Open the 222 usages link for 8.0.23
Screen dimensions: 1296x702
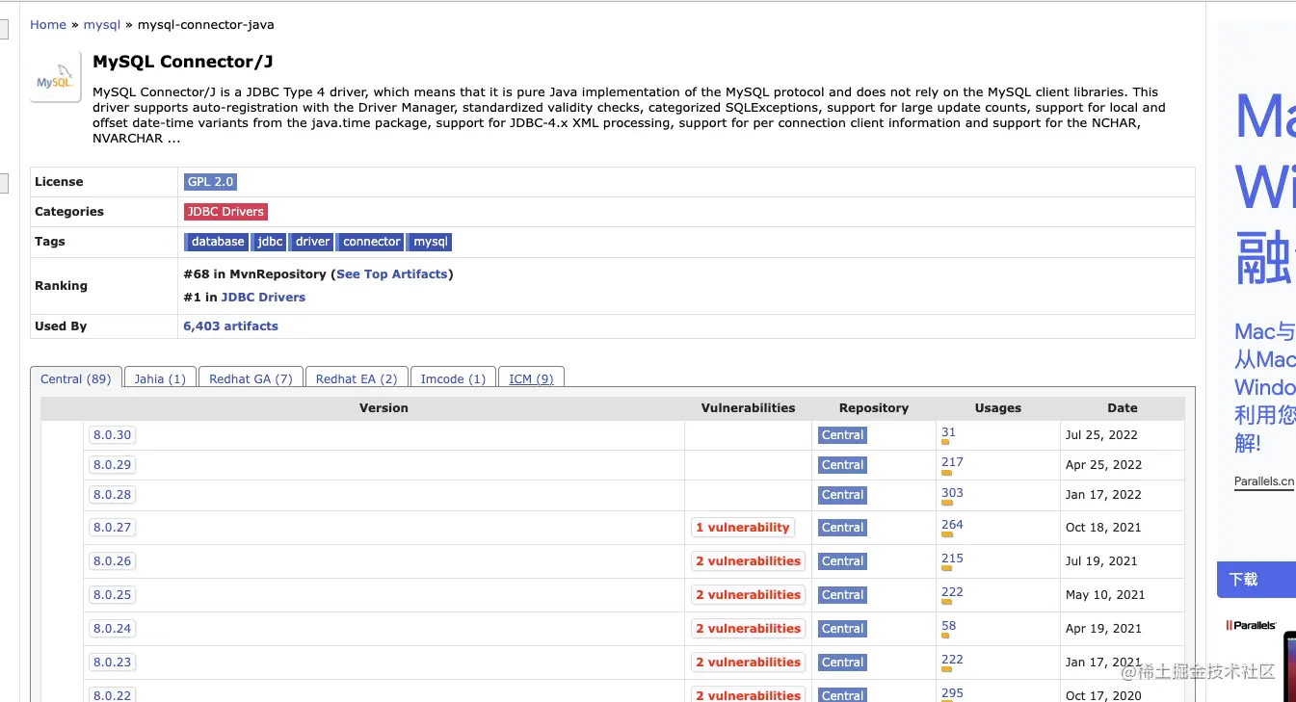[952, 660]
